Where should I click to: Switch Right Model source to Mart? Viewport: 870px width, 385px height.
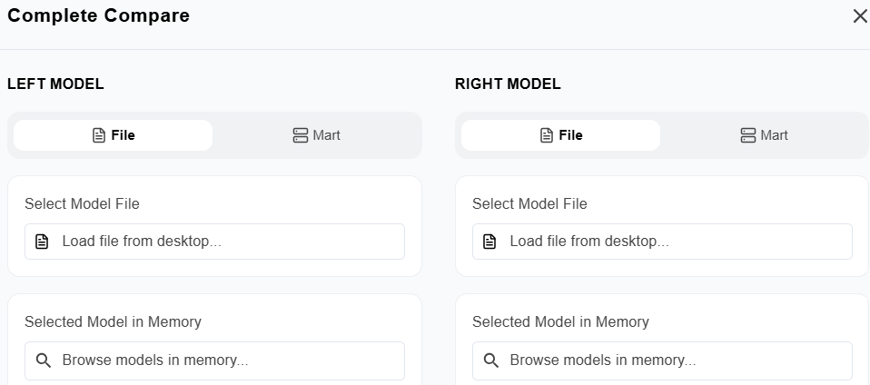(x=764, y=135)
